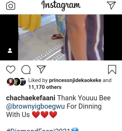Tap the caption text 'Thank Youuu Bee'

pos(84,98)
